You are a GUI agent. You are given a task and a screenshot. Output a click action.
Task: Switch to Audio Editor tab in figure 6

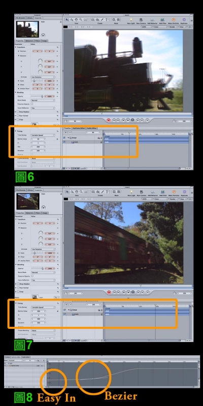[92, 128]
